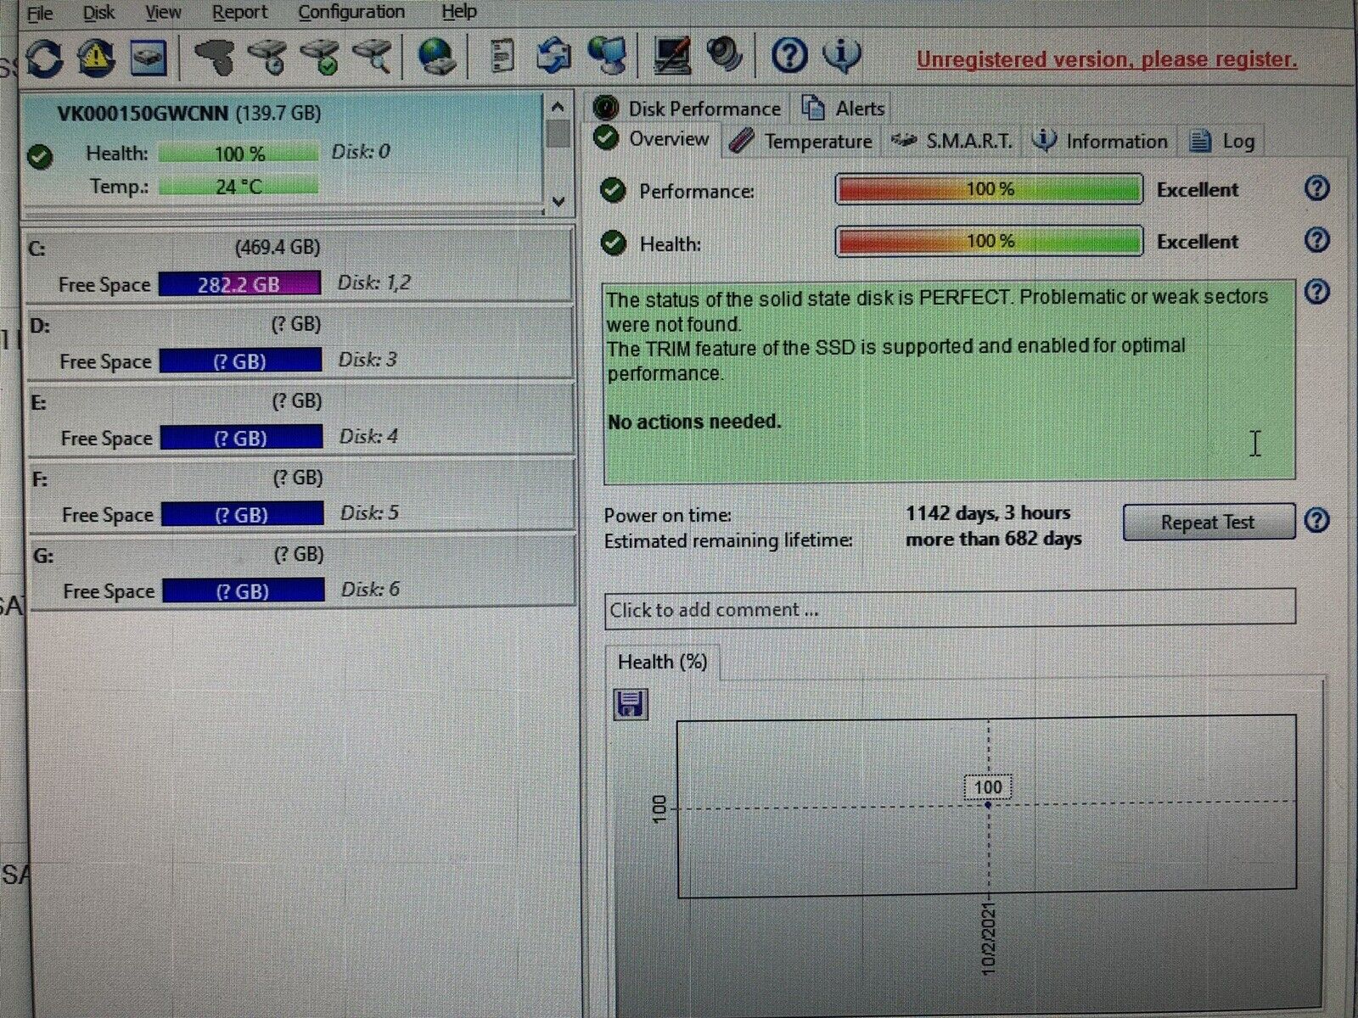The width and height of the screenshot is (1358, 1018).
Task: Click the speaker toolbar icon
Action: click(x=725, y=56)
